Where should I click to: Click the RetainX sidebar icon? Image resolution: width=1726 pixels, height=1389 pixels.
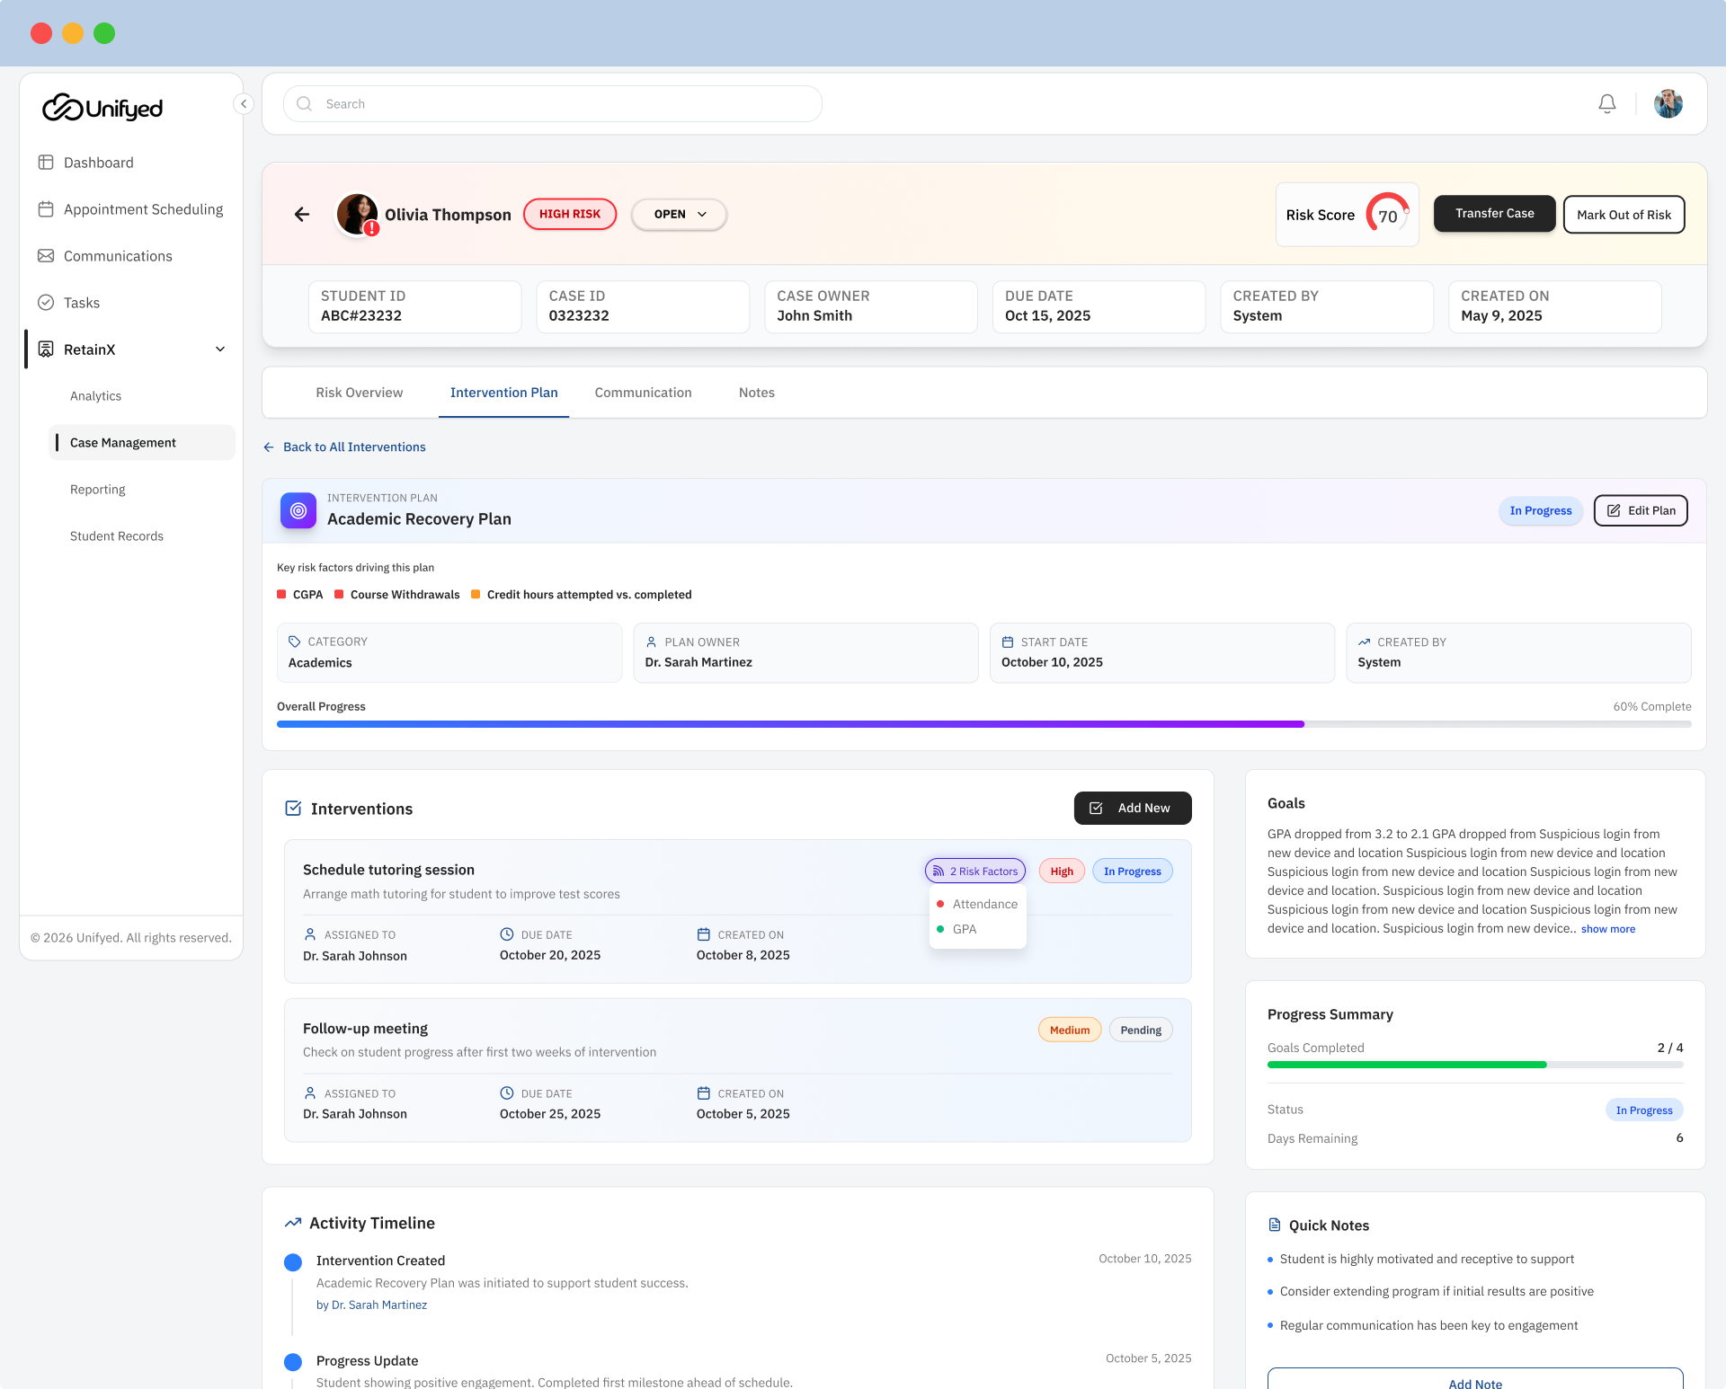tap(46, 349)
